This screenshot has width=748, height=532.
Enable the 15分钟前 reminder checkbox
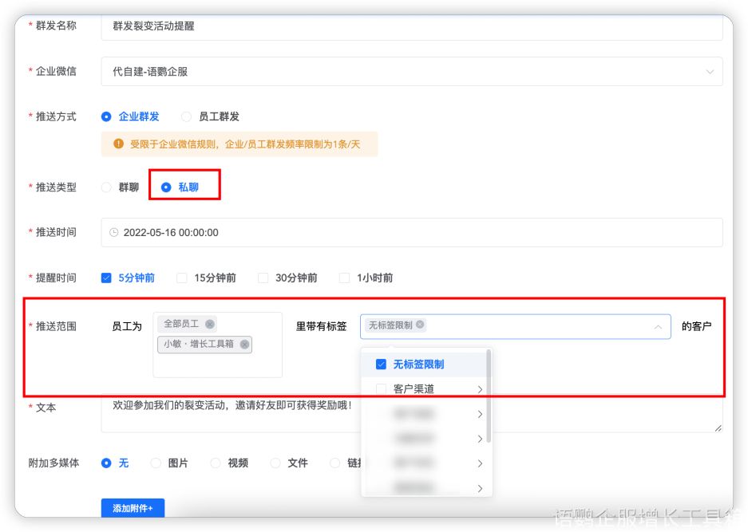click(x=181, y=278)
